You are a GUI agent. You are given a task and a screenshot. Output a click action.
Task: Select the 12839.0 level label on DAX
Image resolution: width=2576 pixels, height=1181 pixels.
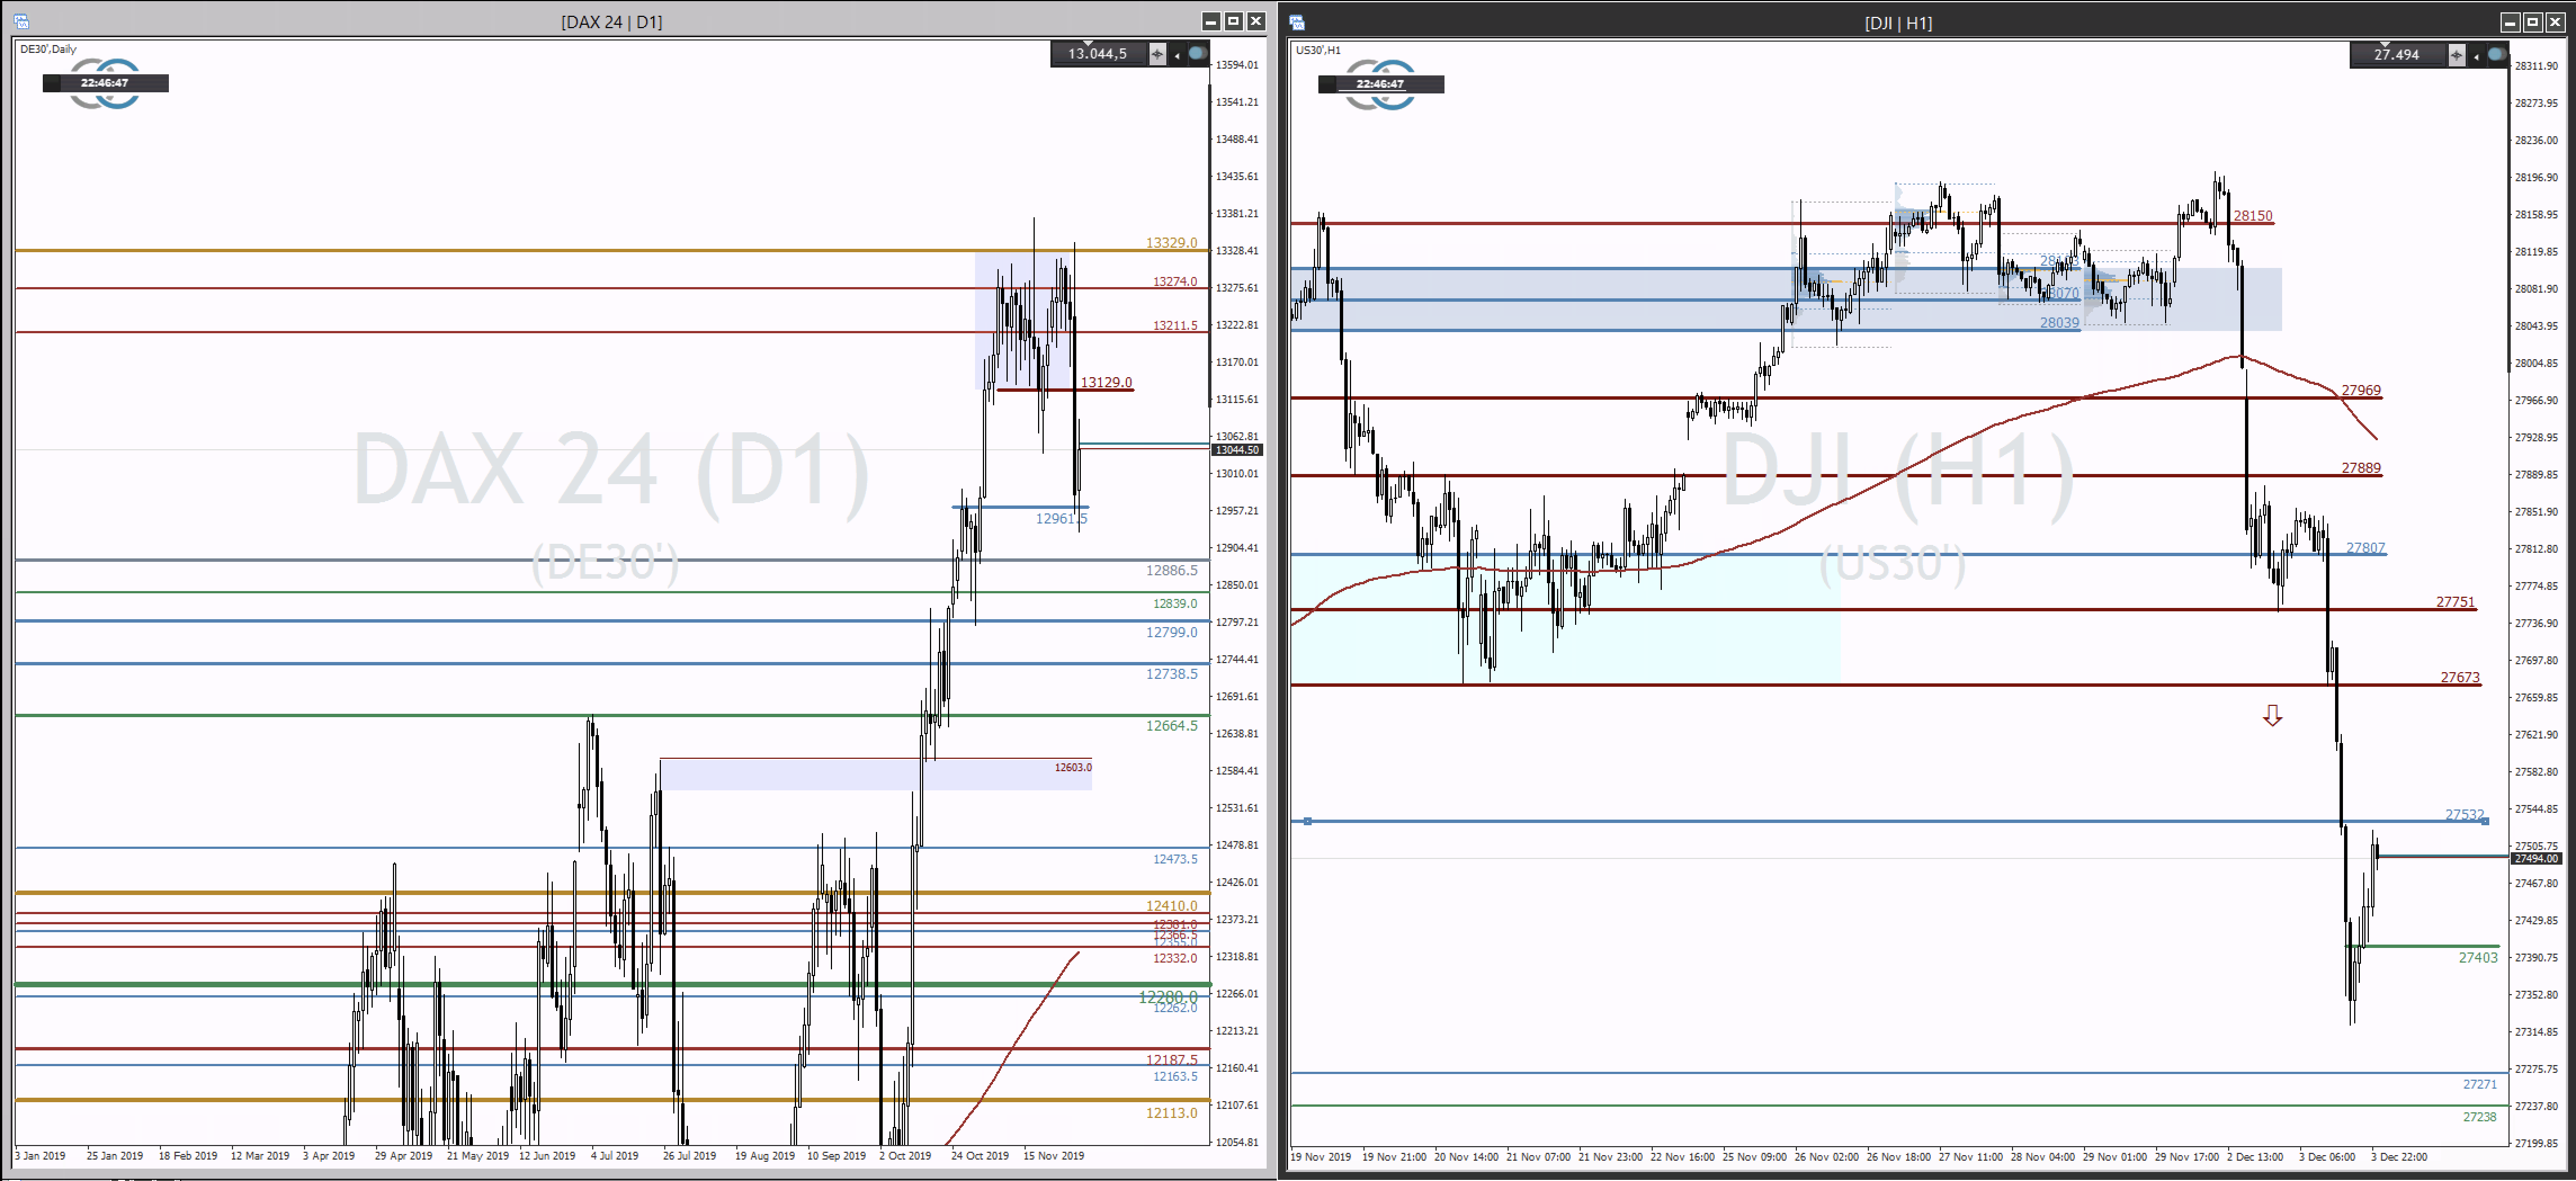(1174, 604)
